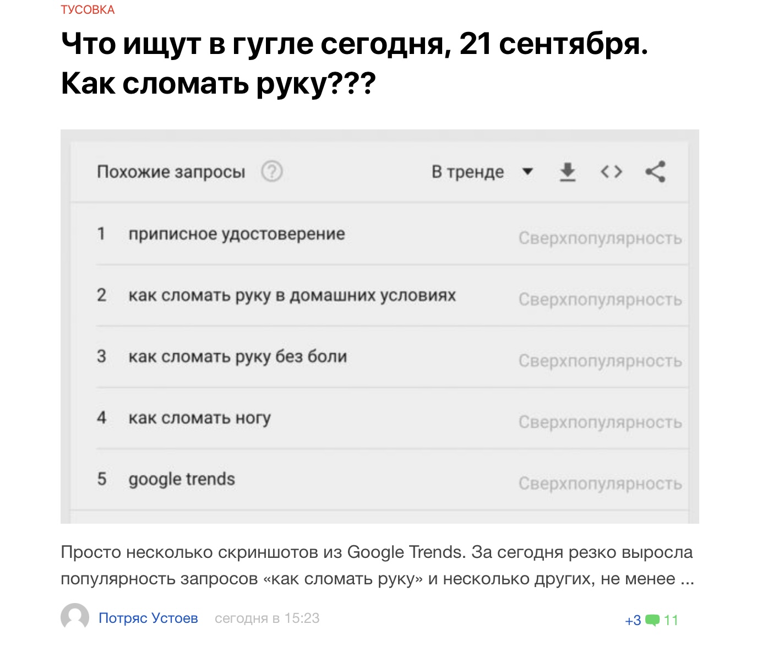This screenshot has width=773, height=646.
Task: Click the article preview text paragraph
Action: (377, 565)
